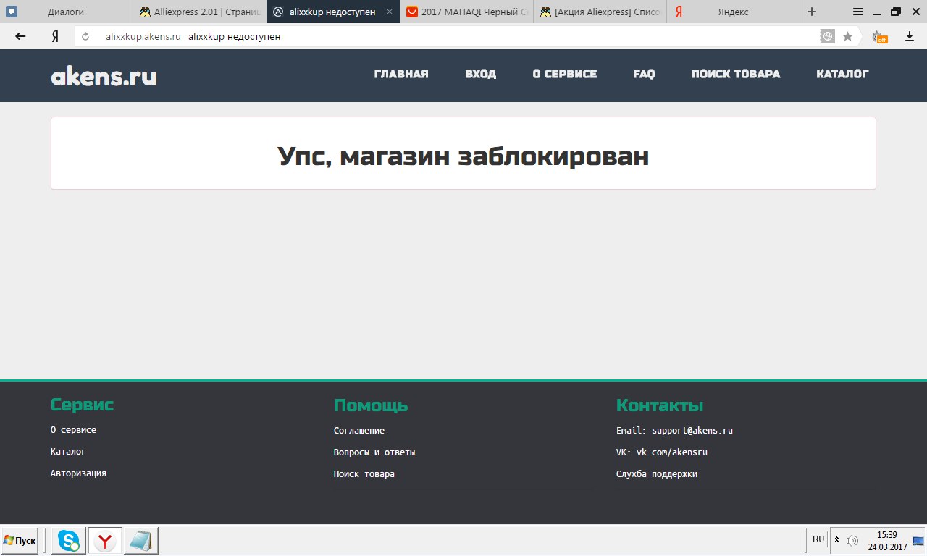927x556 pixels.
Task: Click the Yandex 'Я' home icon
Action: click(x=54, y=36)
